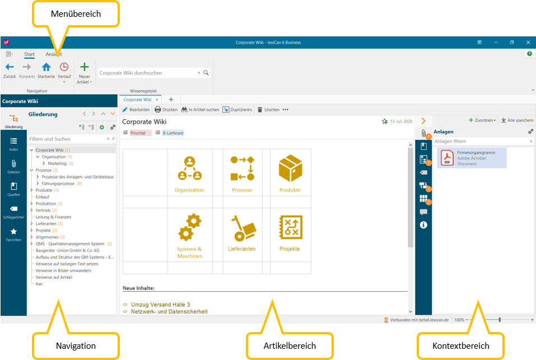536x360 pixels.
Task: Select the Leitung & Finanzen tree item
Action: (53, 217)
